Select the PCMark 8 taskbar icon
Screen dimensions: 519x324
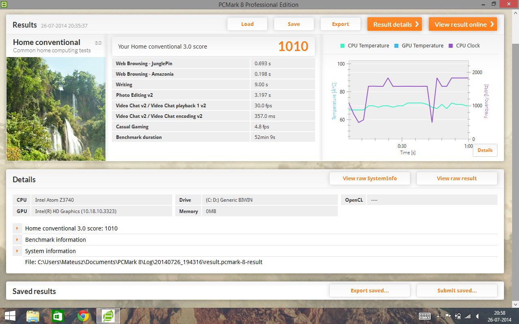[x=108, y=316]
